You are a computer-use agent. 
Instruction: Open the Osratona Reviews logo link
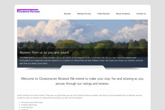pyautogui.click(x=28, y=11)
